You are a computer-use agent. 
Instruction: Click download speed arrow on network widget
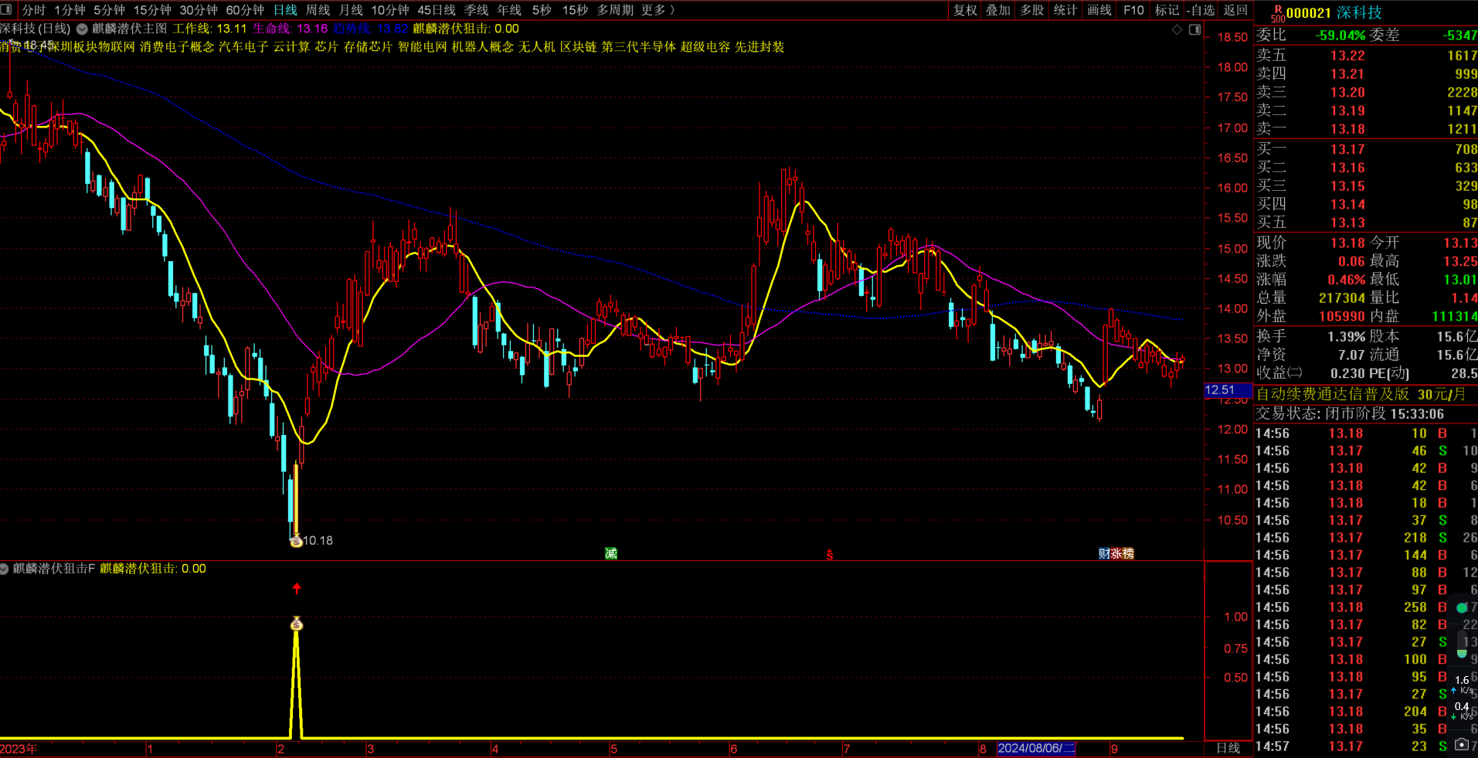pyautogui.click(x=1454, y=716)
